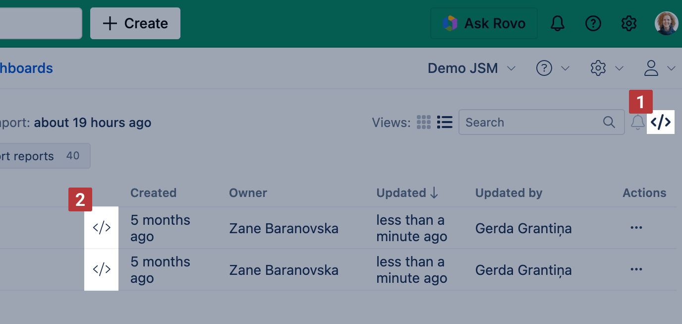This screenshot has width=682, height=324.
Task: Open the user profile avatar
Action: coord(666,23)
